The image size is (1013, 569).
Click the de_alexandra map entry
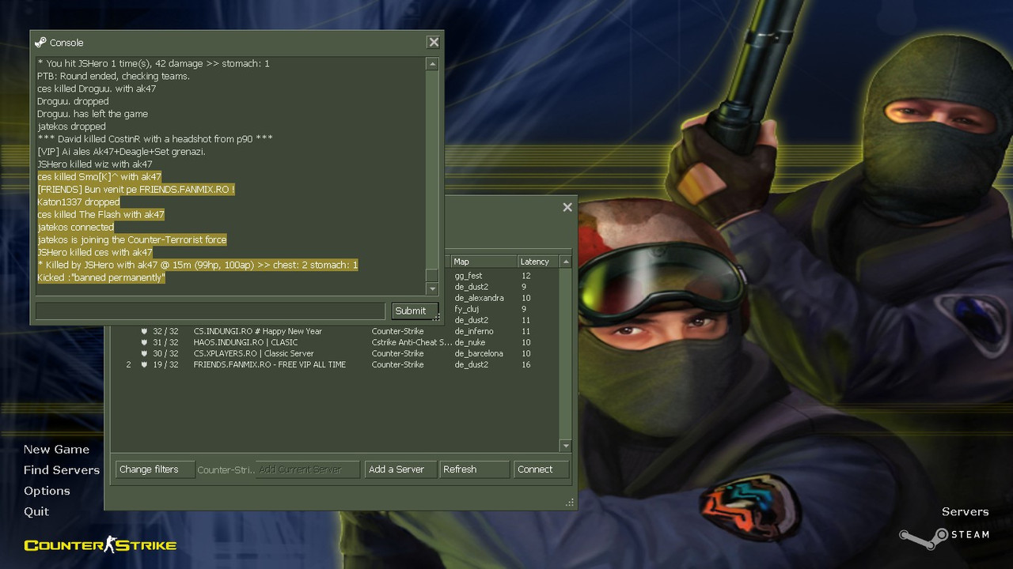coord(480,298)
